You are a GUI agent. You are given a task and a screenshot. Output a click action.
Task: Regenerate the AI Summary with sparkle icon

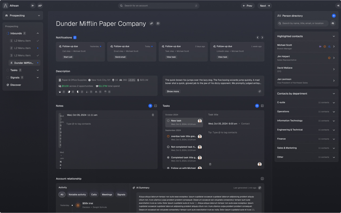[x=259, y=188]
